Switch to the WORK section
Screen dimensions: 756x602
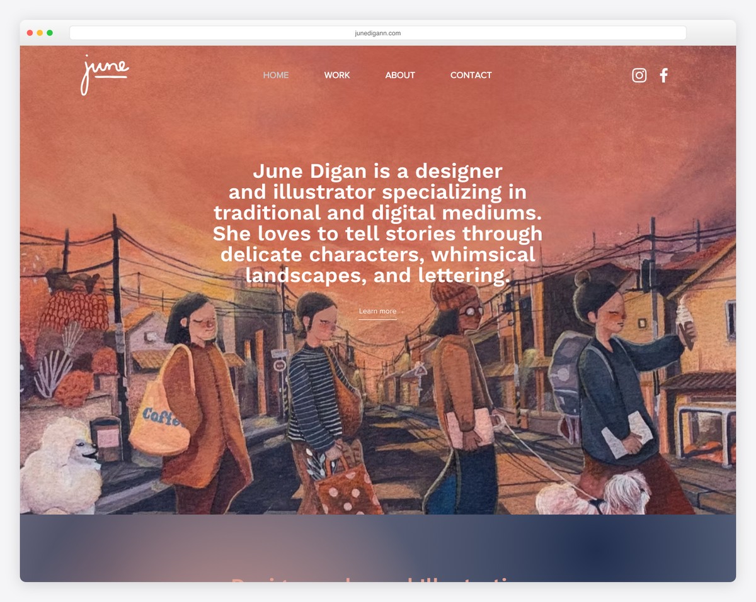coord(337,75)
